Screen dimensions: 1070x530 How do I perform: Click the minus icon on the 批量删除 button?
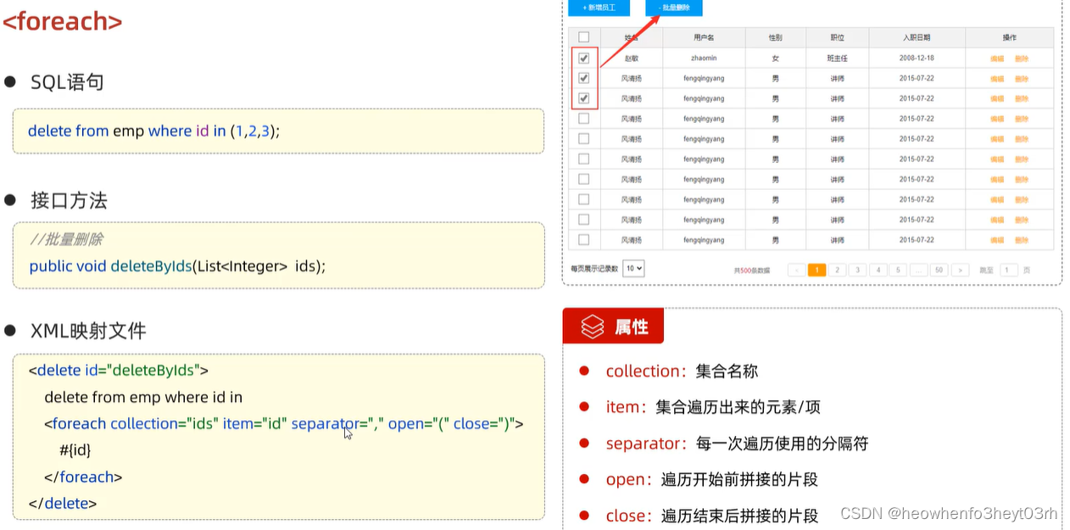660,8
